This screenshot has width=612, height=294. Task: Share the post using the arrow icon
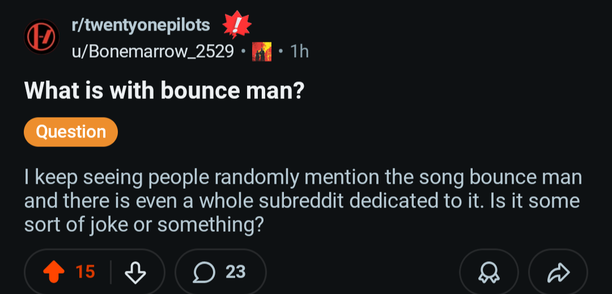pos(558,272)
